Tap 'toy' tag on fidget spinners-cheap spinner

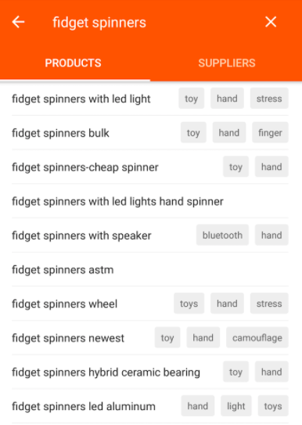pyautogui.click(x=235, y=167)
